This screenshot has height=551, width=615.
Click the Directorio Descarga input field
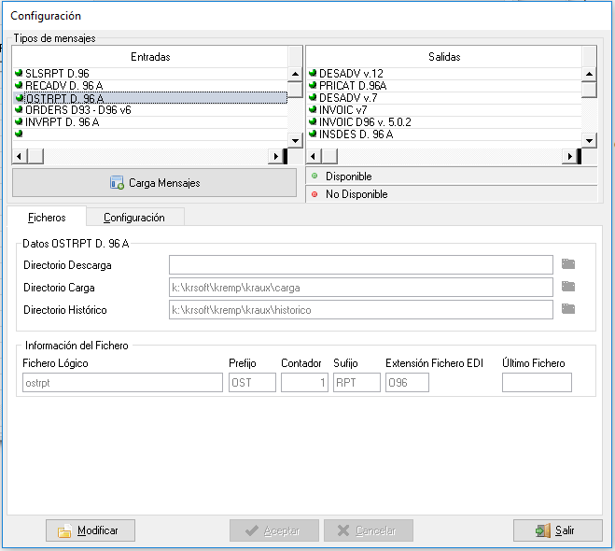coord(361,265)
